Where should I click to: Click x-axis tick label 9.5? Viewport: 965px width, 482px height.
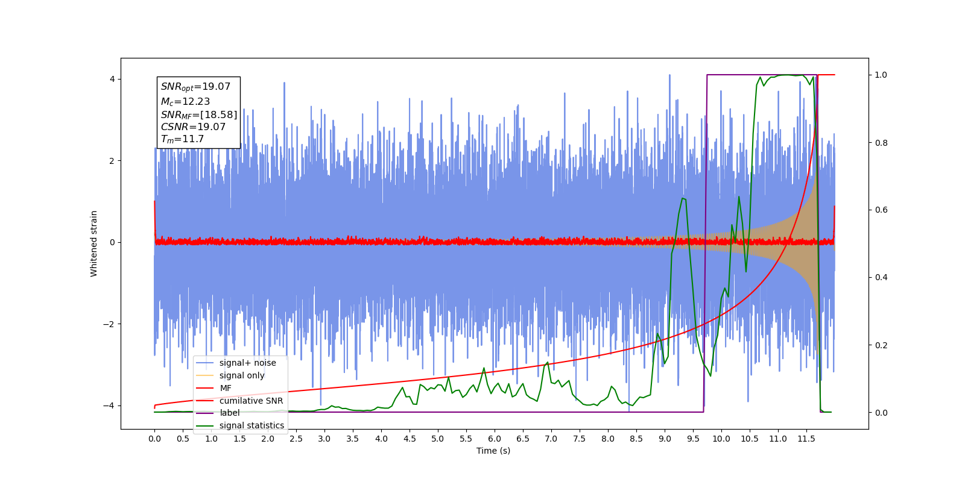click(x=693, y=439)
